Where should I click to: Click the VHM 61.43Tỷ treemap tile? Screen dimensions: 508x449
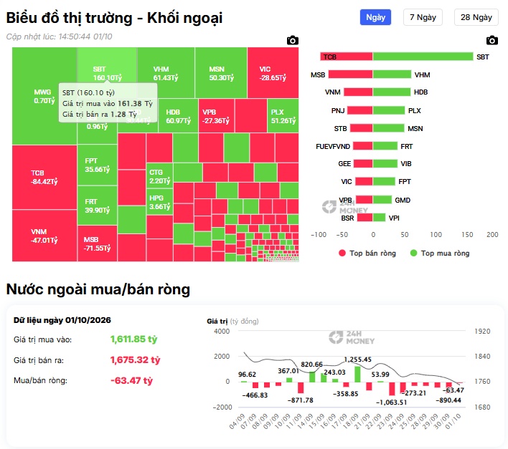tap(166, 73)
